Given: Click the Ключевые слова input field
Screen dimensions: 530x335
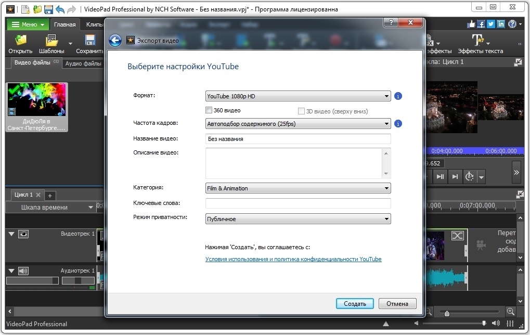Looking at the screenshot, I should 298,203.
